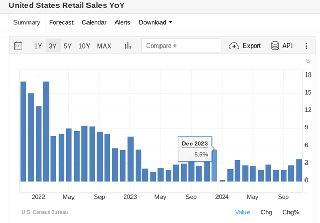The height and width of the screenshot is (223, 320).
Task: Click the 18 y-axis value
Action: 308,75
